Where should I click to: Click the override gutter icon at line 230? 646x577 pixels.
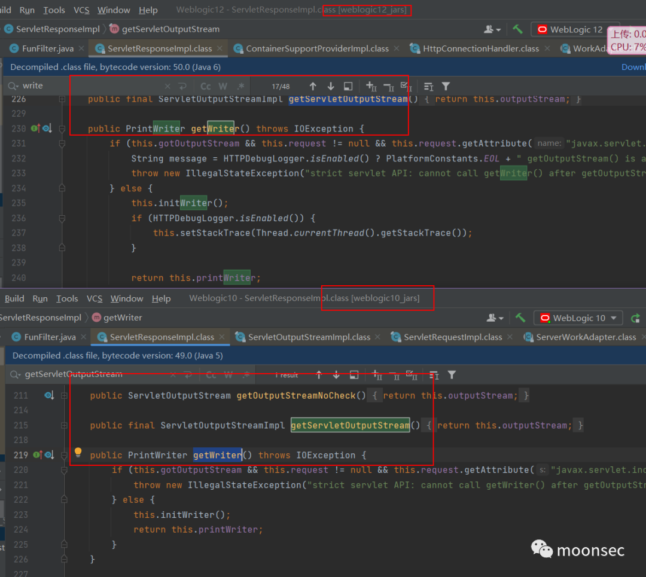[35, 128]
